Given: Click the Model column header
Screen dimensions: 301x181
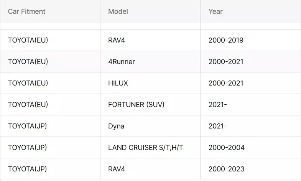Looking at the screenshot, I should click(x=118, y=12).
